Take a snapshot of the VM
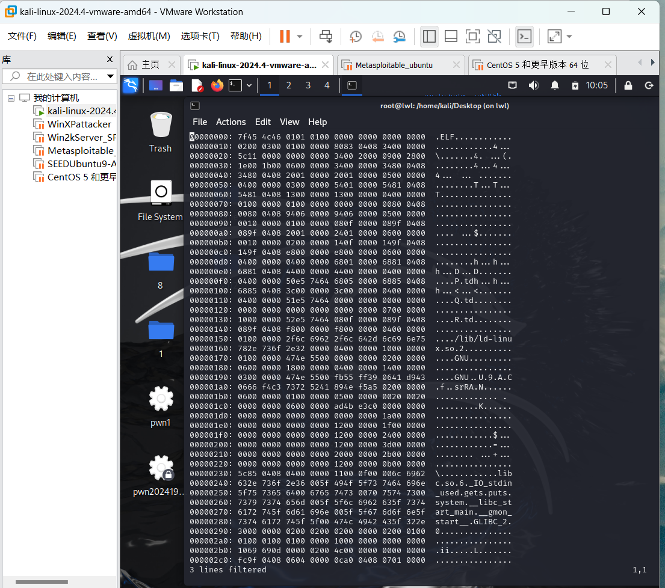 click(x=356, y=37)
